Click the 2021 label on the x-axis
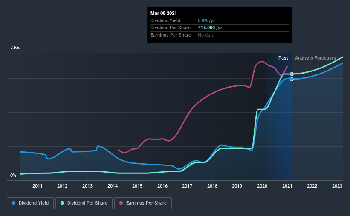The image size is (350, 216). 287,185
